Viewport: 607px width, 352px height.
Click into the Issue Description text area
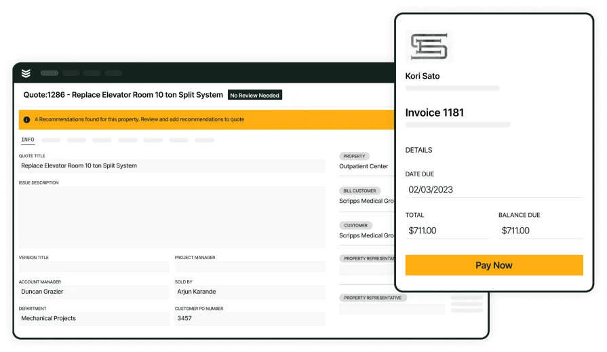click(172, 217)
